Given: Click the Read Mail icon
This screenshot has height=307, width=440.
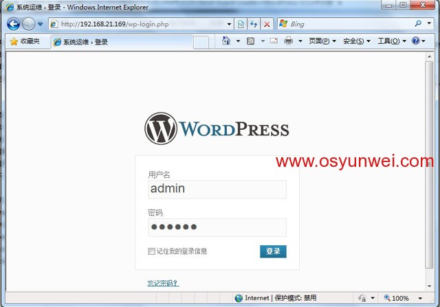Looking at the screenshot, I should pyautogui.click(x=274, y=41).
